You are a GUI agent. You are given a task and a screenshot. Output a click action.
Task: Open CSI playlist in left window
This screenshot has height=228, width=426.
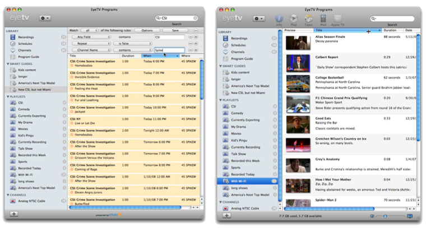tap(20, 103)
